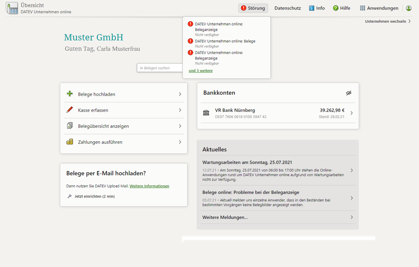Click the bank building icon beside VR Bank Nürnberg
This screenshot has height=267, width=419.
(x=206, y=113)
